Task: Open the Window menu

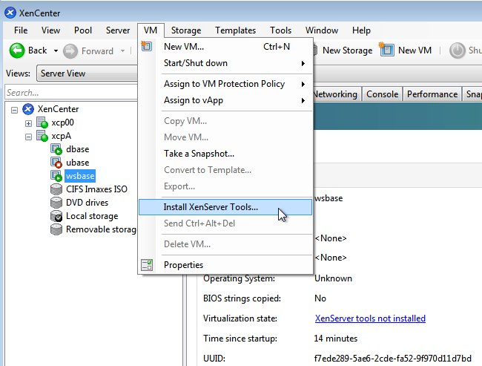Action: pos(322,30)
